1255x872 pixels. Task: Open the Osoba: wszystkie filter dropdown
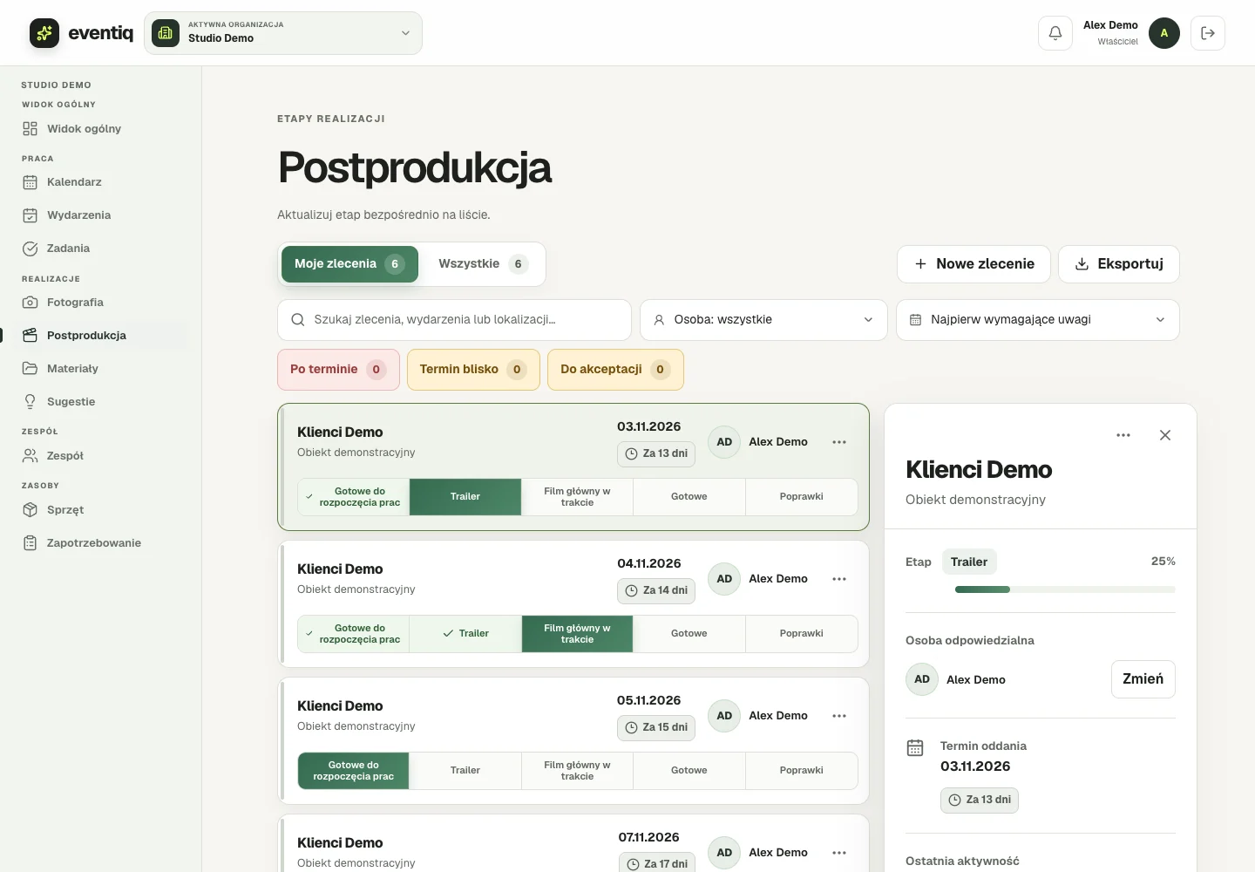tap(763, 320)
